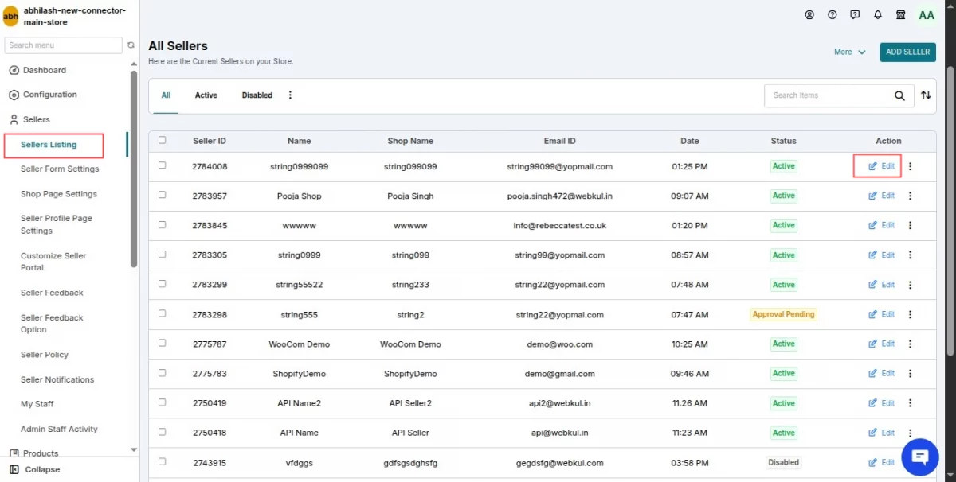Viewport: 956px width, 482px height.
Task: Open row options for seller 2783299
Action: (911, 285)
